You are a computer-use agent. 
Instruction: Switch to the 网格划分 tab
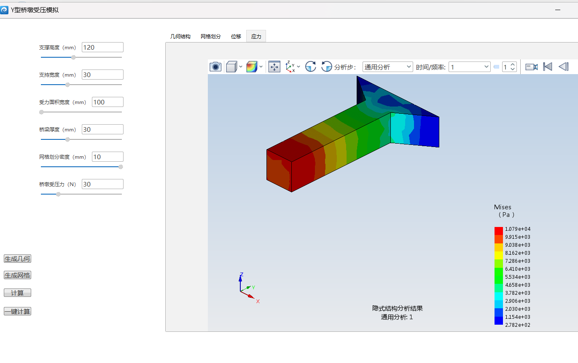click(211, 37)
